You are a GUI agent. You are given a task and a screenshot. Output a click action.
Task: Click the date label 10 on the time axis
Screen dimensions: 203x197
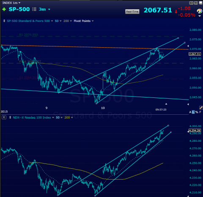click(103, 108)
